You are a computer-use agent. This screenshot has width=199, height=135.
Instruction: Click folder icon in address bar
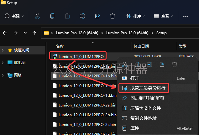[46, 33]
